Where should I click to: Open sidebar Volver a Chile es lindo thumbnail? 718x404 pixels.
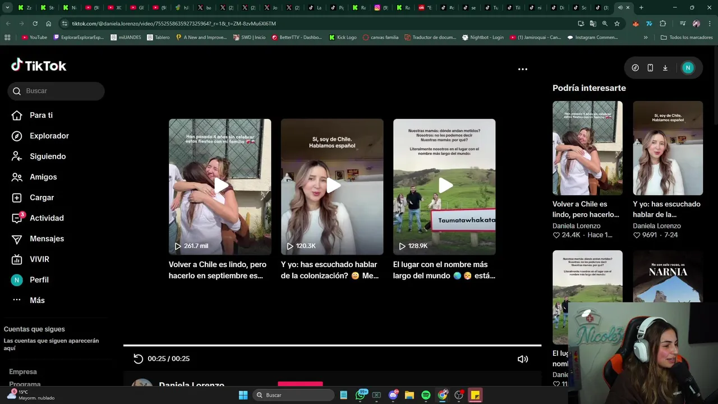pyautogui.click(x=587, y=148)
